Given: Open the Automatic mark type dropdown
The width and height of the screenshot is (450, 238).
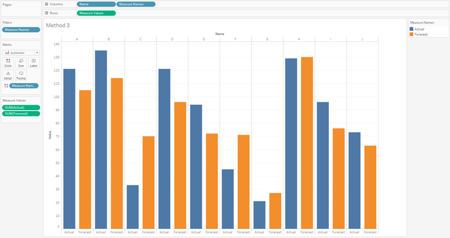Looking at the screenshot, I should (x=21, y=53).
